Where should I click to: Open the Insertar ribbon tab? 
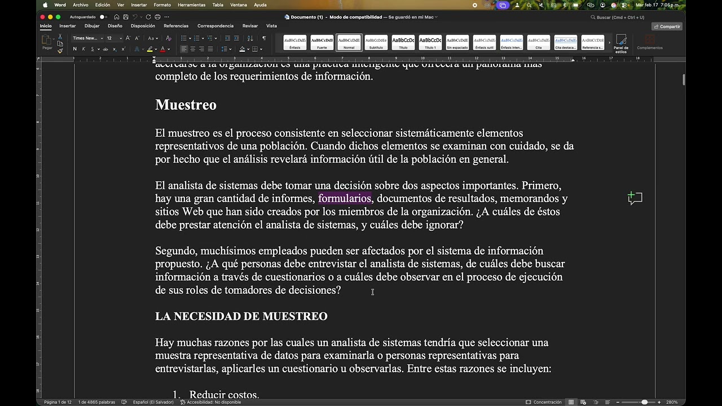(68, 26)
